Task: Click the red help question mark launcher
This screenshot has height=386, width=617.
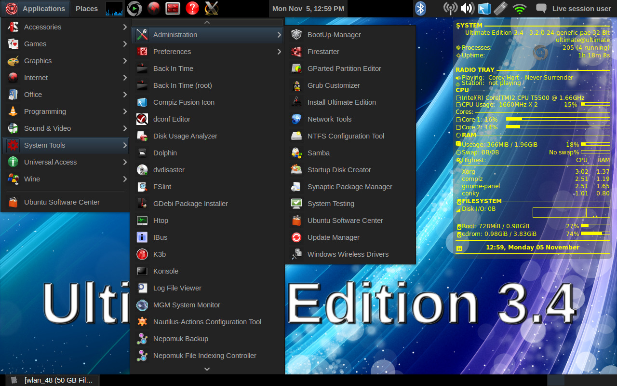Action: [x=192, y=8]
